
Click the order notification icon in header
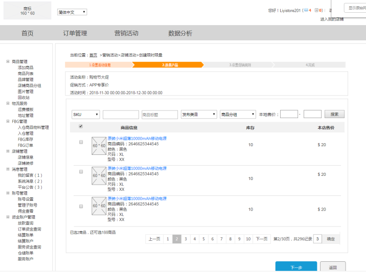[x=317, y=10]
